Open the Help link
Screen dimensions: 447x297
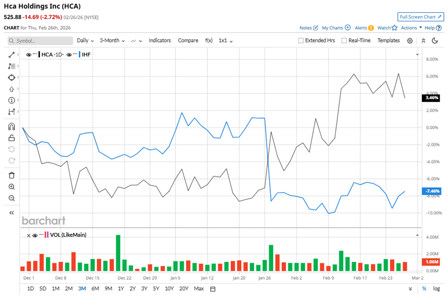(433, 28)
